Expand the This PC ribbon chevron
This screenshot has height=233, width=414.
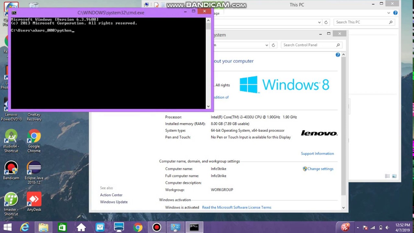pos(389,13)
